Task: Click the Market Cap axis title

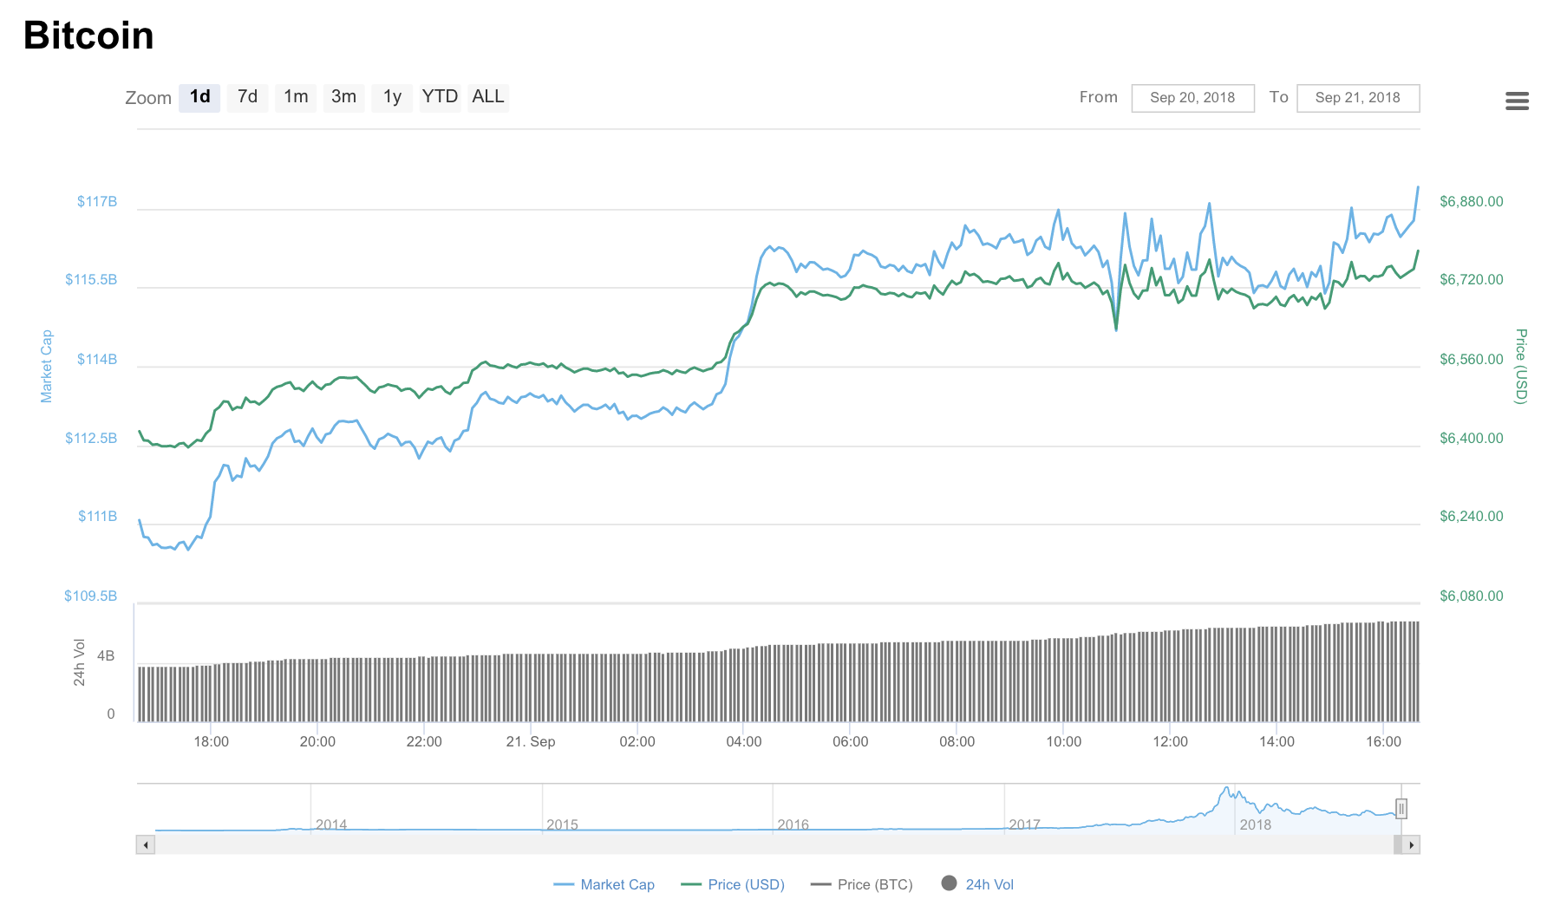Action: click(47, 366)
